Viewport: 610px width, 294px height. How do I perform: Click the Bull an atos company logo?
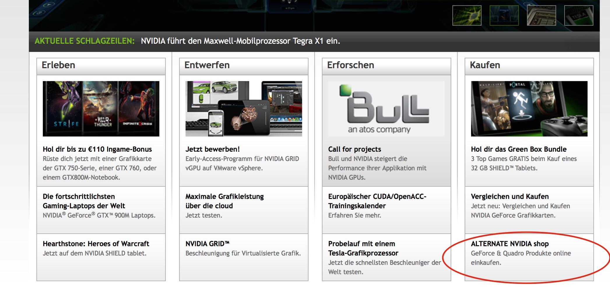coord(386,109)
